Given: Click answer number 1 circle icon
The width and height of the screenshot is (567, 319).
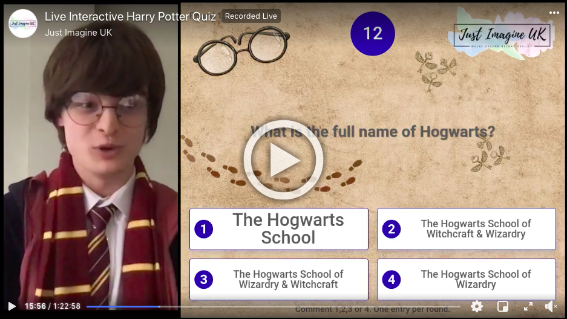Looking at the screenshot, I should (203, 229).
